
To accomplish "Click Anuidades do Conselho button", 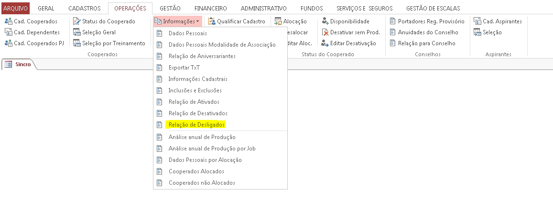I will pos(424,32).
